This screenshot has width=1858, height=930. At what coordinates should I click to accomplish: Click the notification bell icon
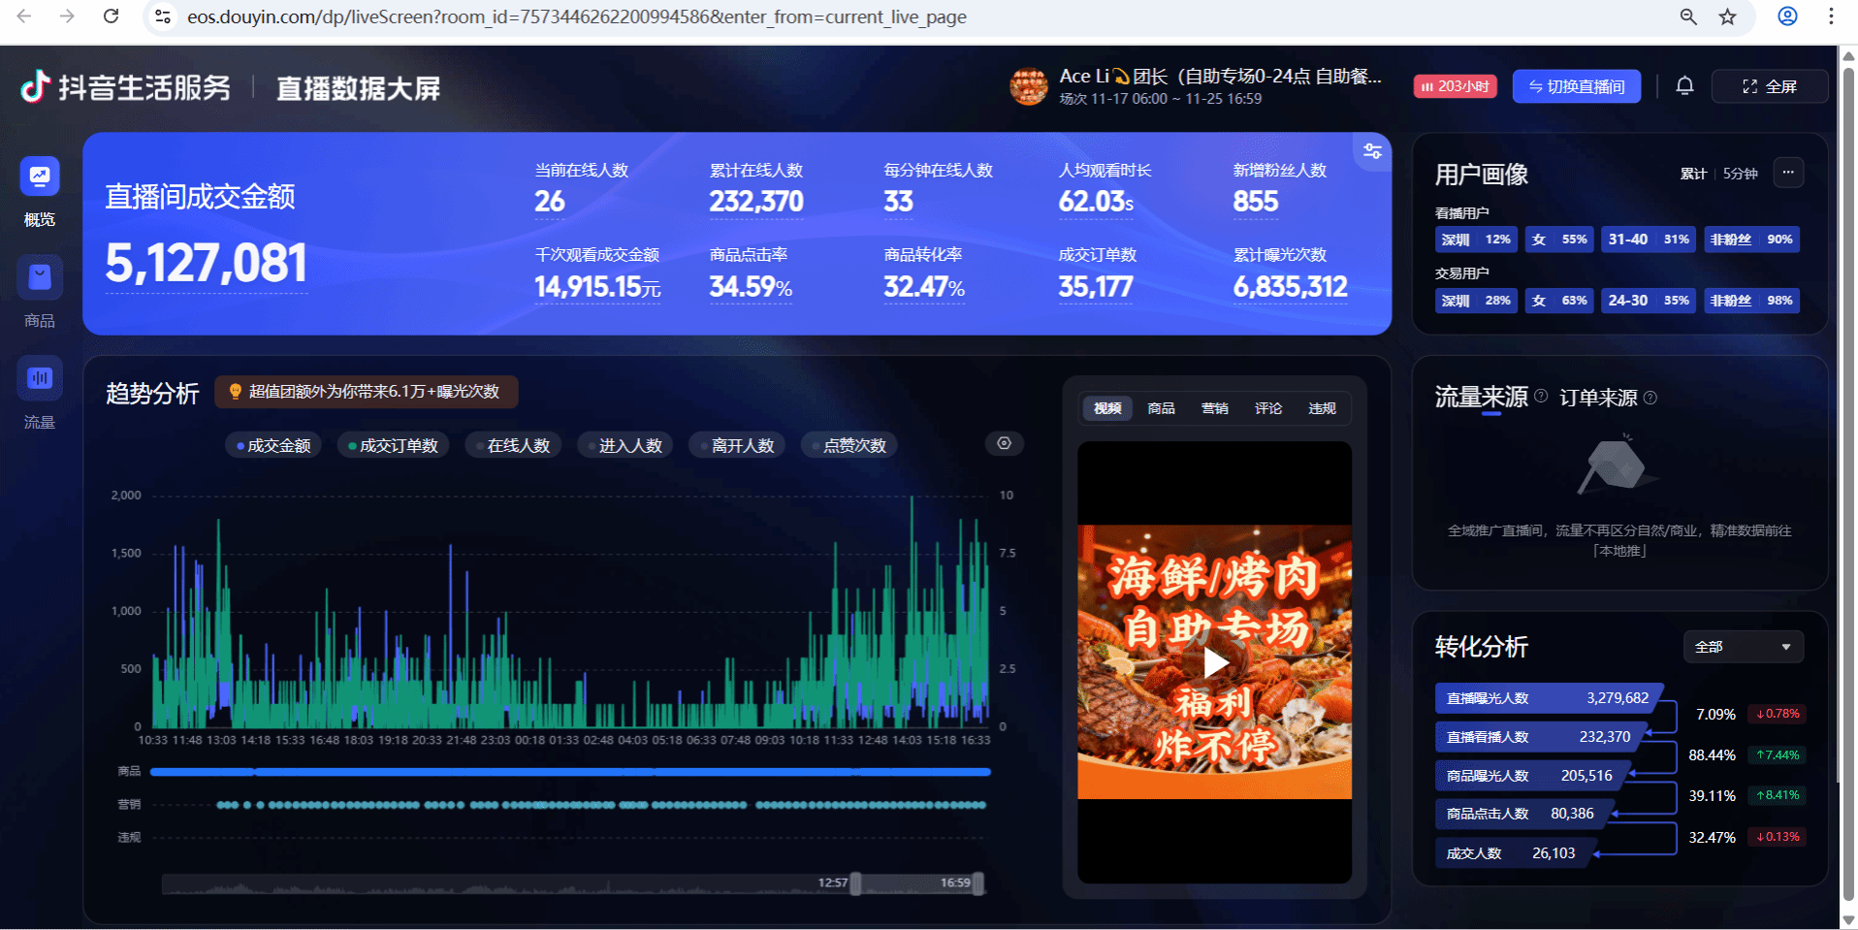click(x=1684, y=86)
